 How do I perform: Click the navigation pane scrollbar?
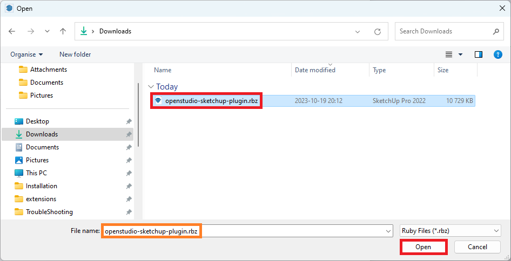(138, 114)
